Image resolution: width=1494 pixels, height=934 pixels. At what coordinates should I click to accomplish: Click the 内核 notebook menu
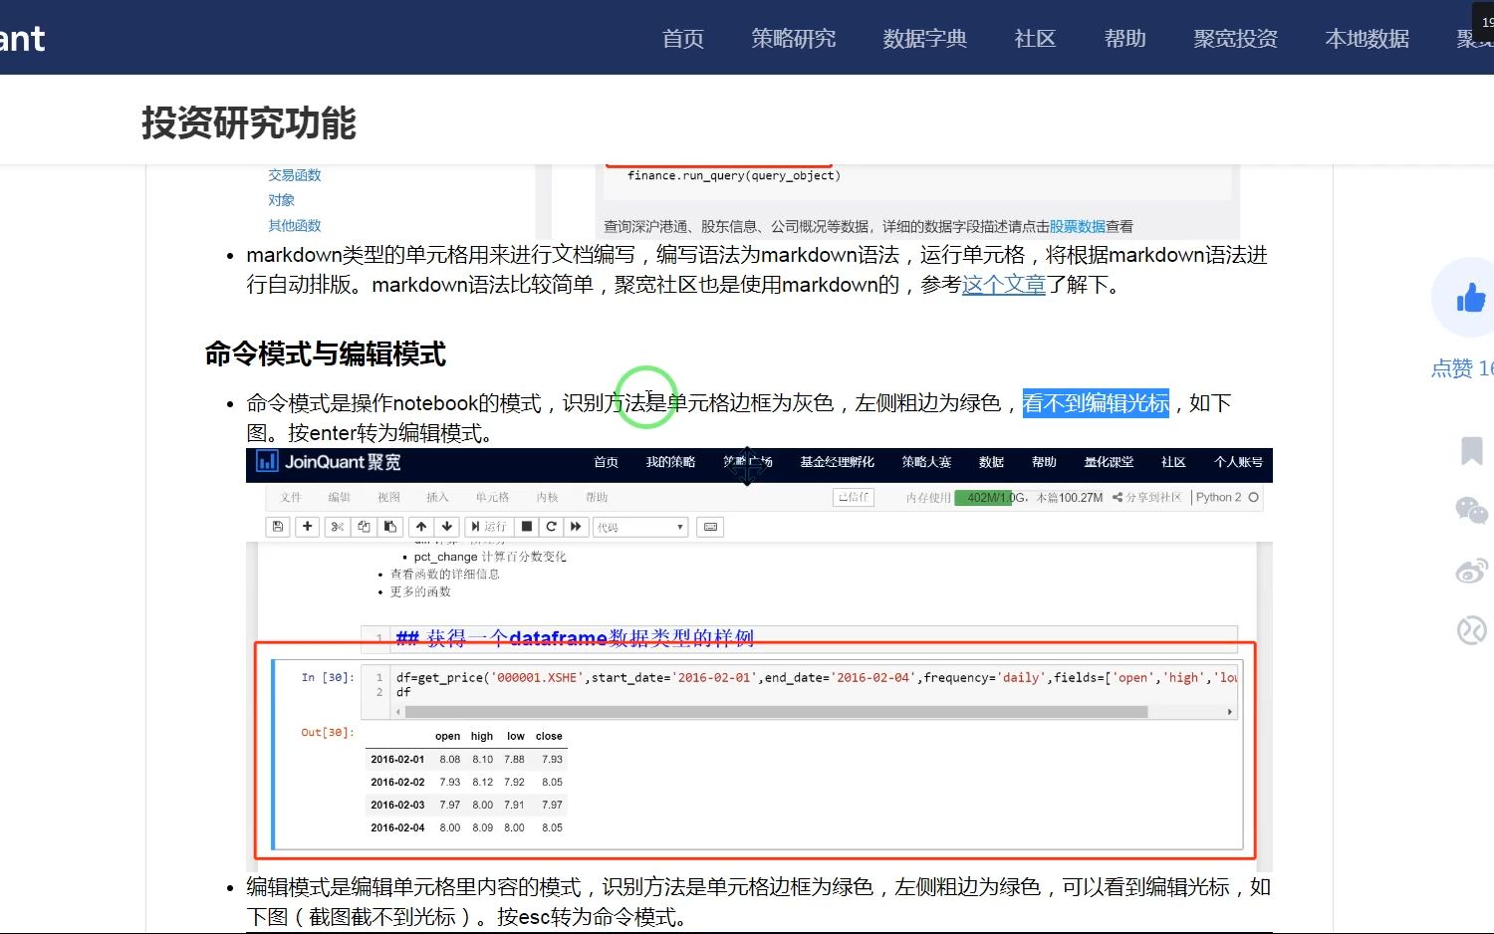click(x=547, y=497)
